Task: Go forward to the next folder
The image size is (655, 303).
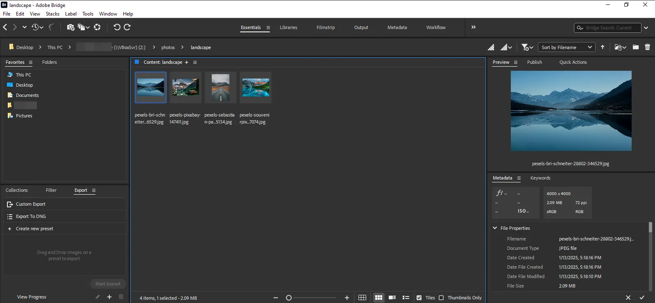Action: [15, 27]
